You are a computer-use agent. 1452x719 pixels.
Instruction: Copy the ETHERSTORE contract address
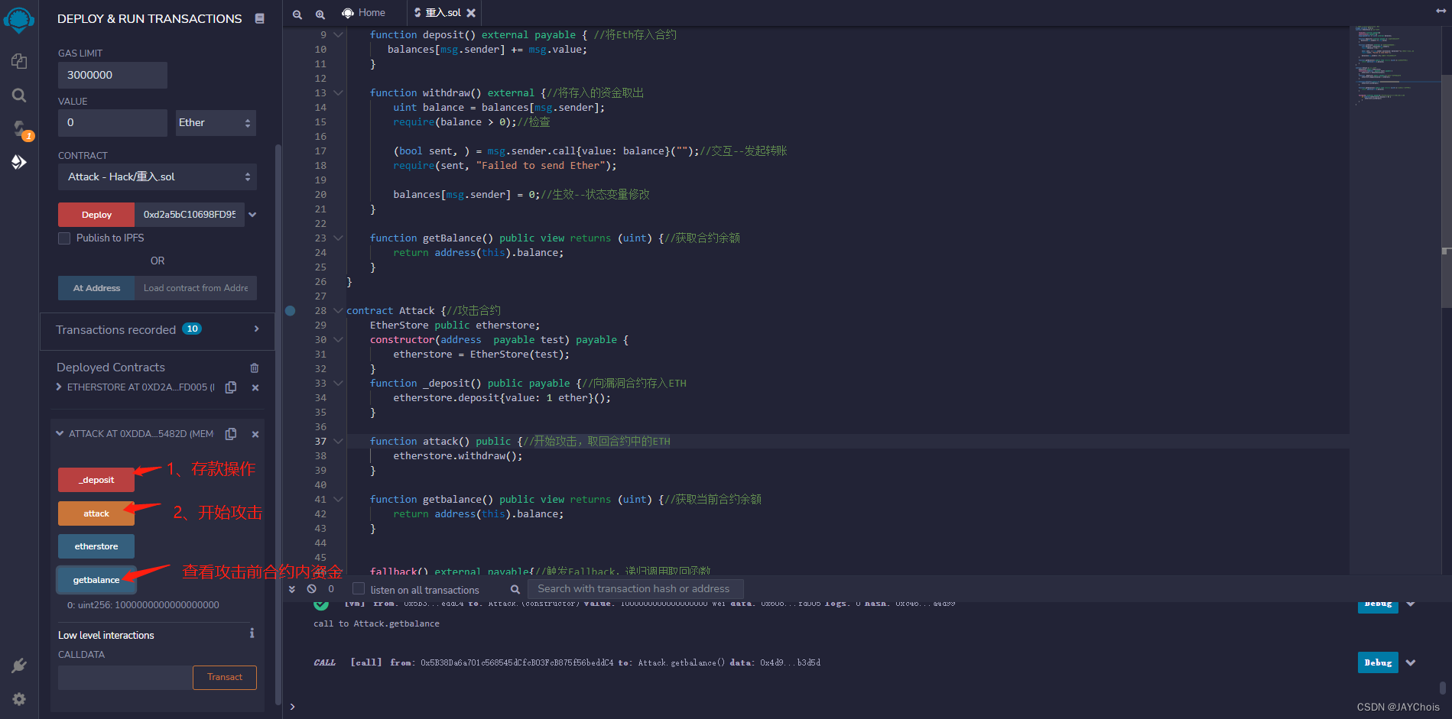point(231,387)
